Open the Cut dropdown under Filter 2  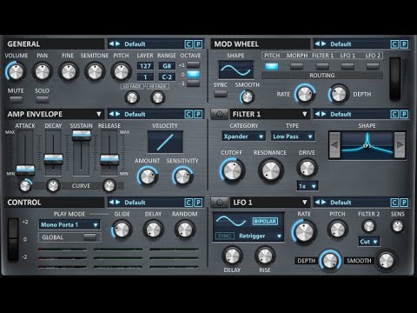point(369,242)
